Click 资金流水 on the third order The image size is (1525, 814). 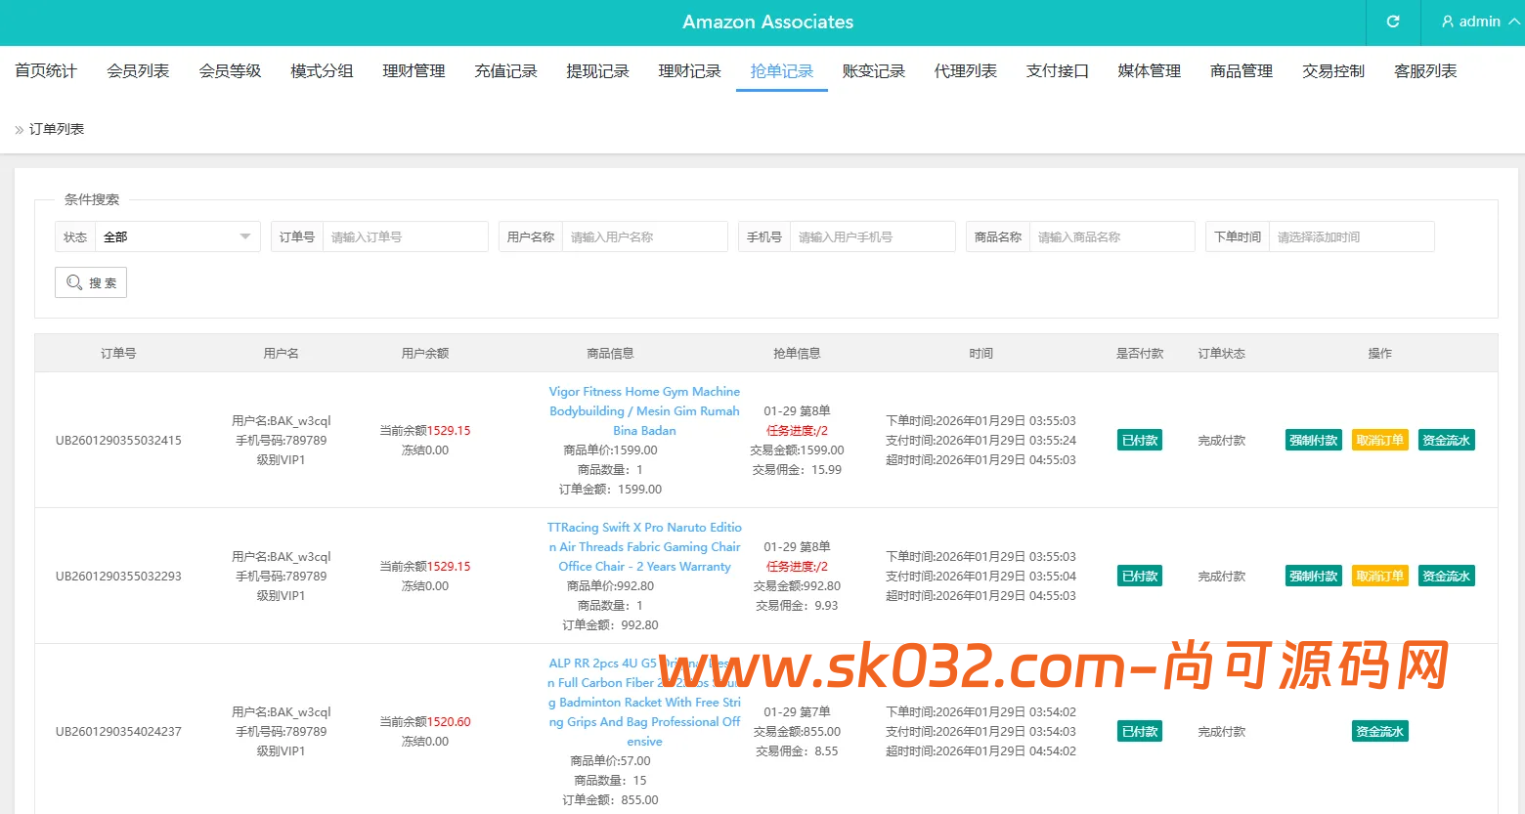pos(1379,730)
